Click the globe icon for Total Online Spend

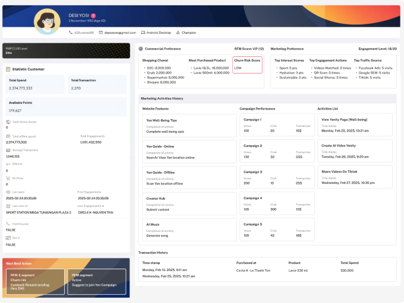[8, 122]
